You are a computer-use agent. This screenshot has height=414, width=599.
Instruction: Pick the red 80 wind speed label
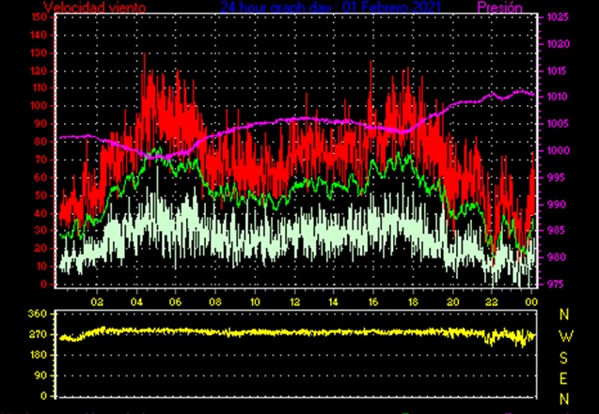(x=40, y=142)
